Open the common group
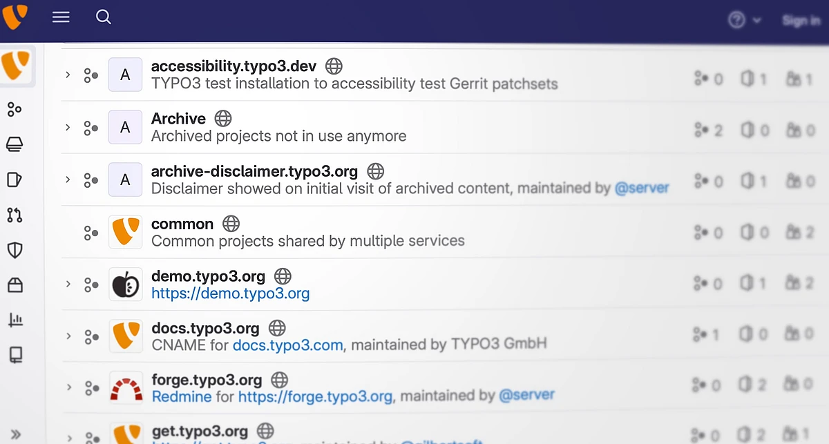The height and width of the screenshot is (444, 829). (x=182, y=224)
